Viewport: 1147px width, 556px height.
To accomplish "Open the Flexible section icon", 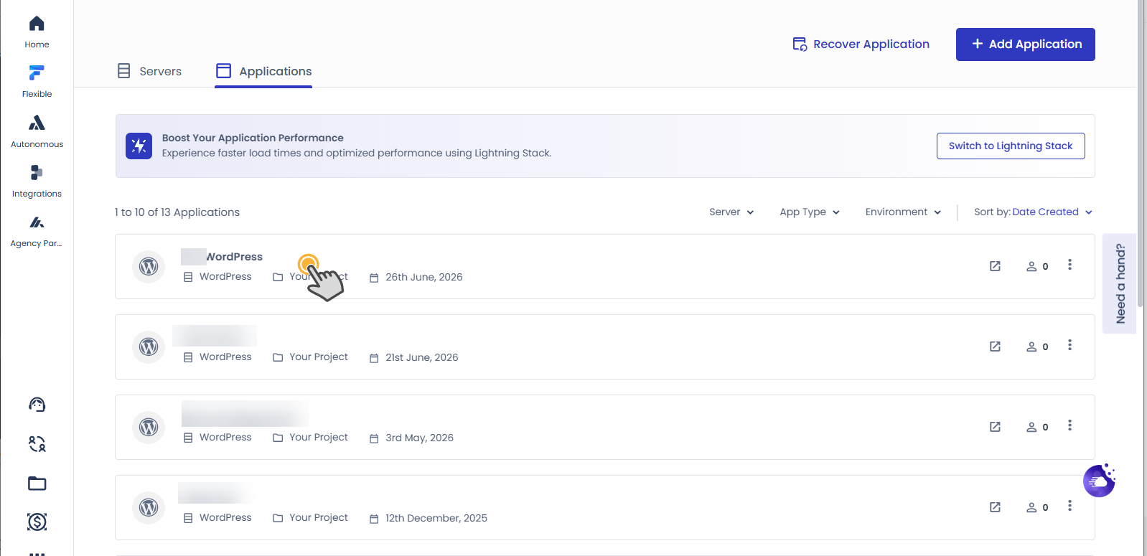I will [x=37, y=72].
